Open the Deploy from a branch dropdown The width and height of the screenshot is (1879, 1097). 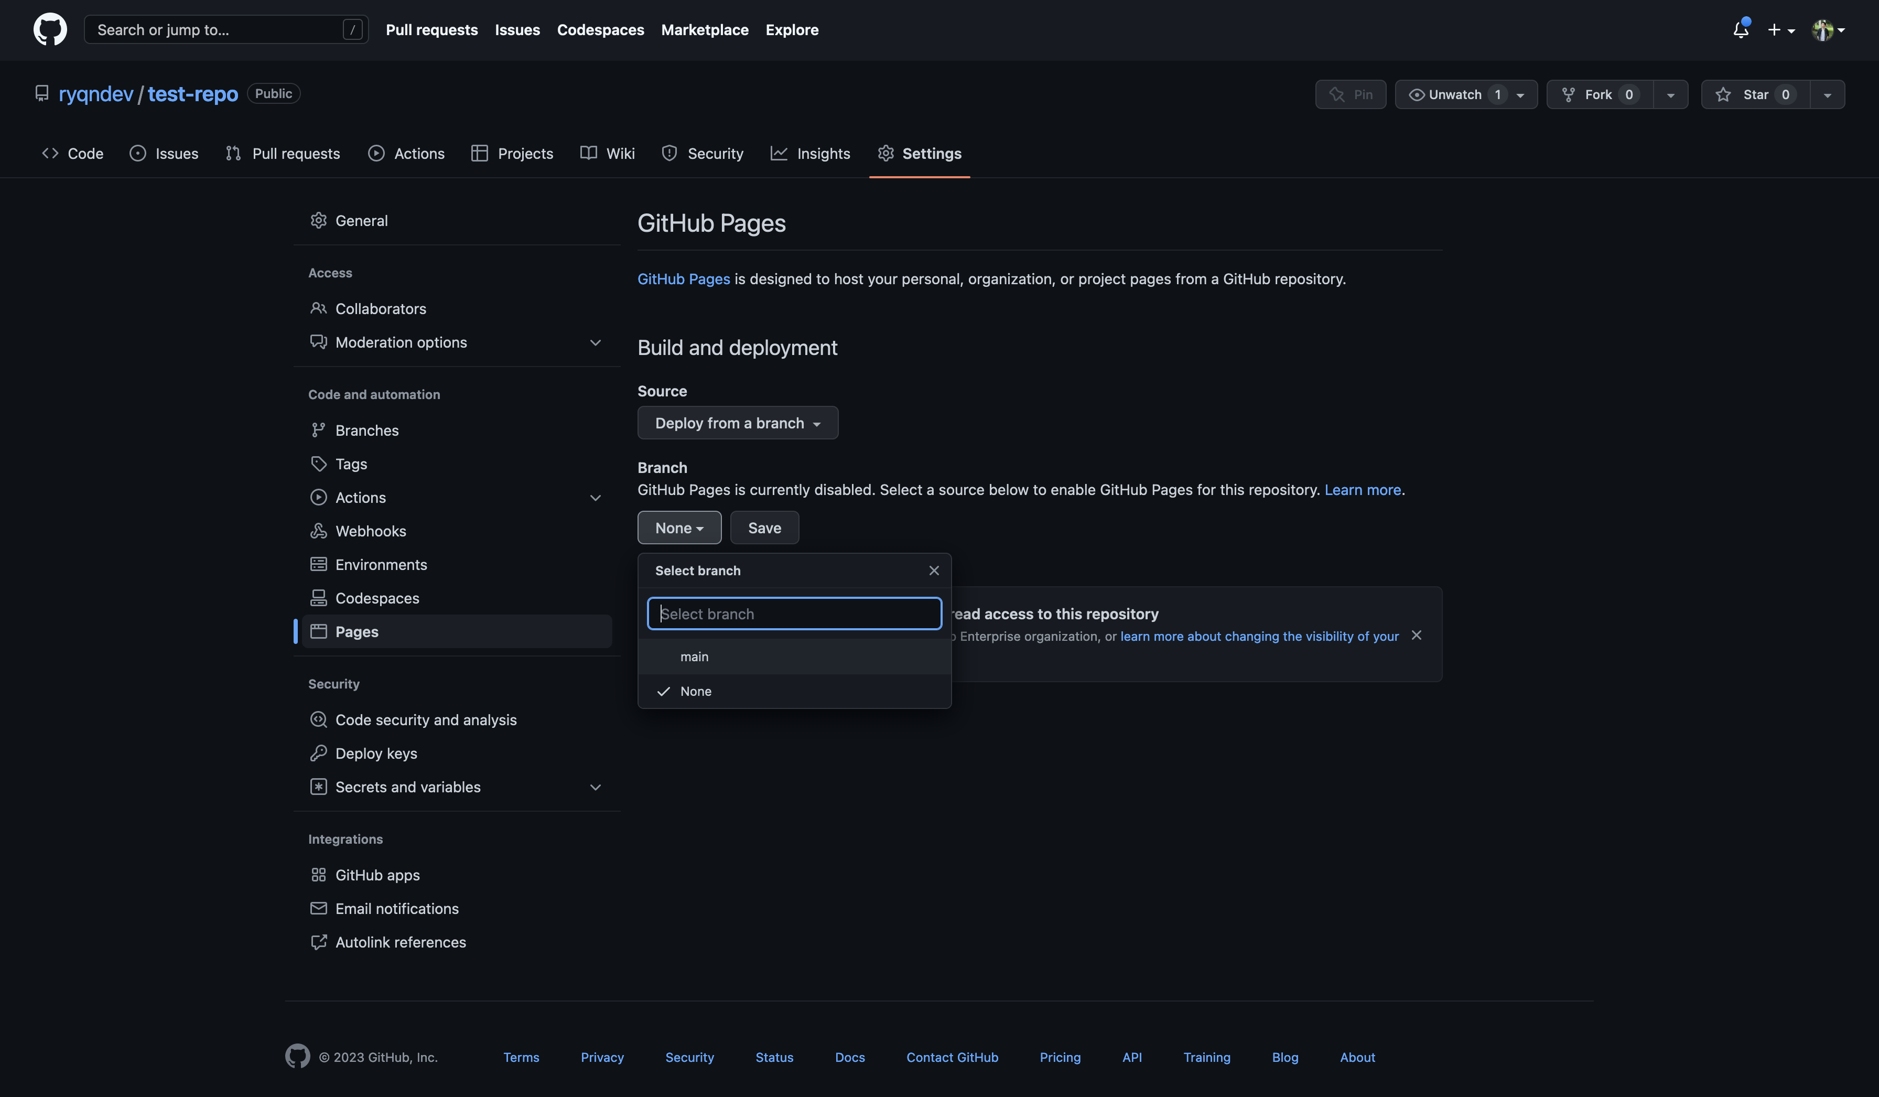(x=738, y=423)
